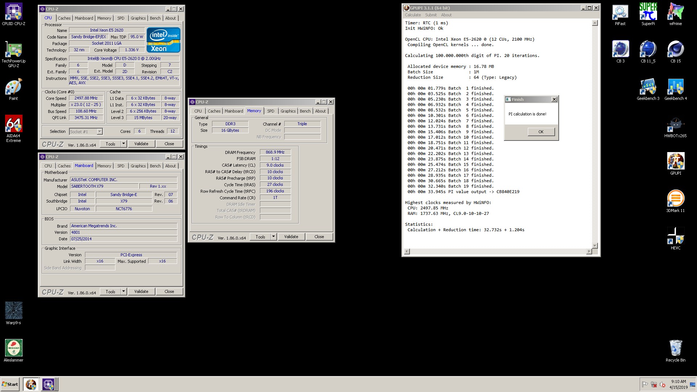Expand Tools dropdown arrow in Memory window

[x=273, y=237]
